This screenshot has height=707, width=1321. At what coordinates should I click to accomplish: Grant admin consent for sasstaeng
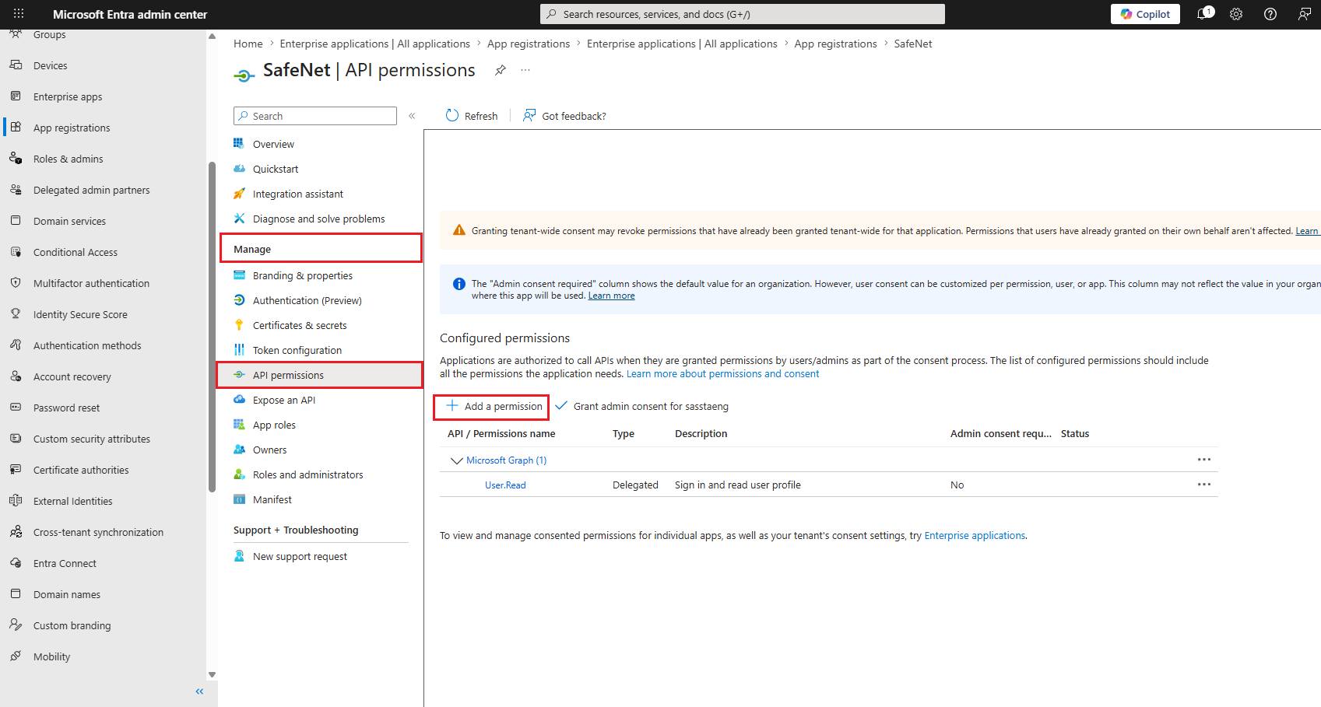641,407
